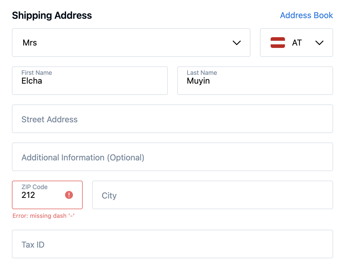The height and width of the screenshot is (269, 345).
Task: Click the red error icon in ZIP Code
Action: (x=69, y=195)
